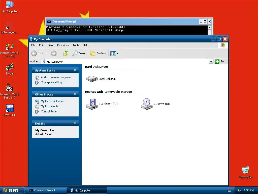The width and height of the screenshot is (258, 194).
Task: Open Control Panel link
Action: [49, 111]
